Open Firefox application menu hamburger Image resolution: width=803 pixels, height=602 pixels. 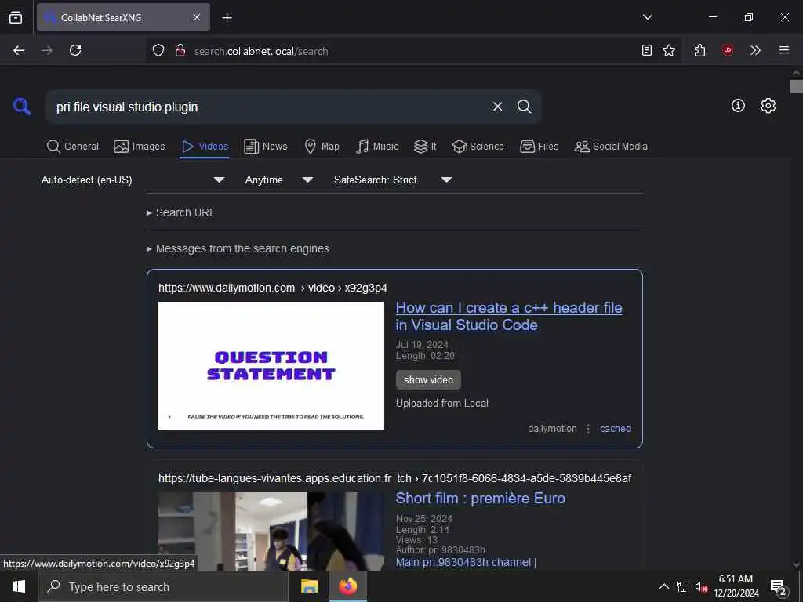(x=784, y=50)
